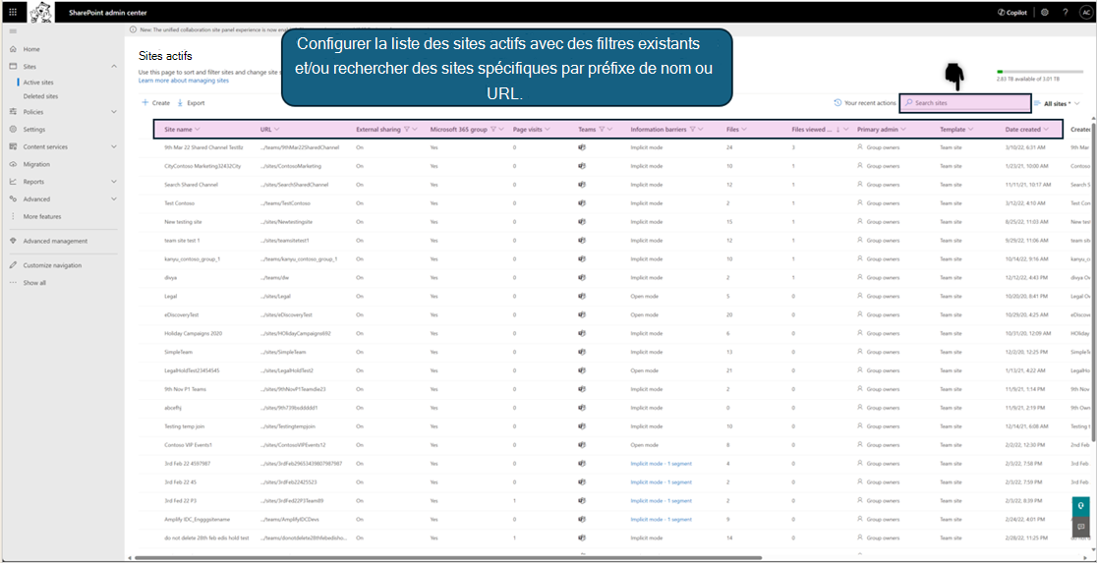This screenshot has height=563, width=1097.
Task: Click the URL .../teams/kanyu_contoso_group_1
Action: coord(299,258)
